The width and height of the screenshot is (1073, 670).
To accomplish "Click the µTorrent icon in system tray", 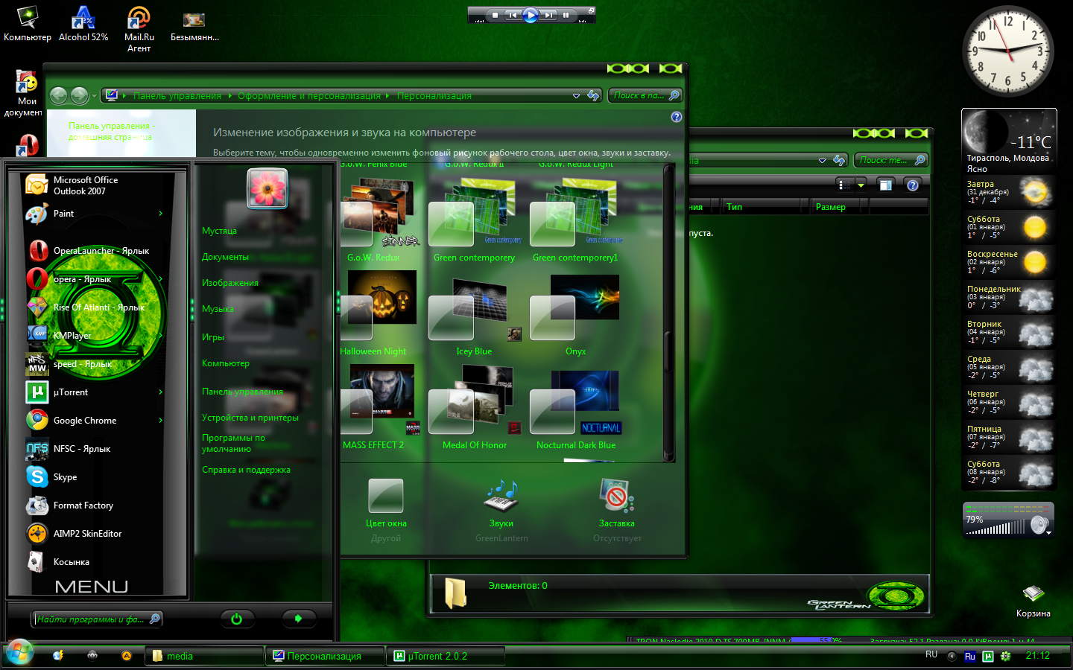I will pos(987,656).
